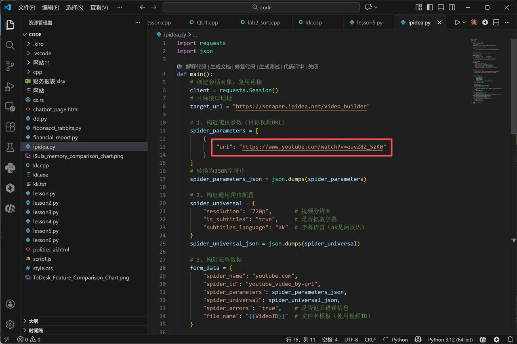Open the 查看(V) menu
This screenshot has height=344, width=517.
click(x=99, y=7)
